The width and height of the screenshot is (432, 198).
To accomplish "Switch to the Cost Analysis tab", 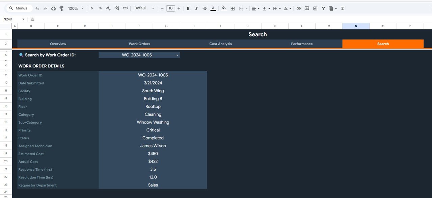I will tap(220, 43).
